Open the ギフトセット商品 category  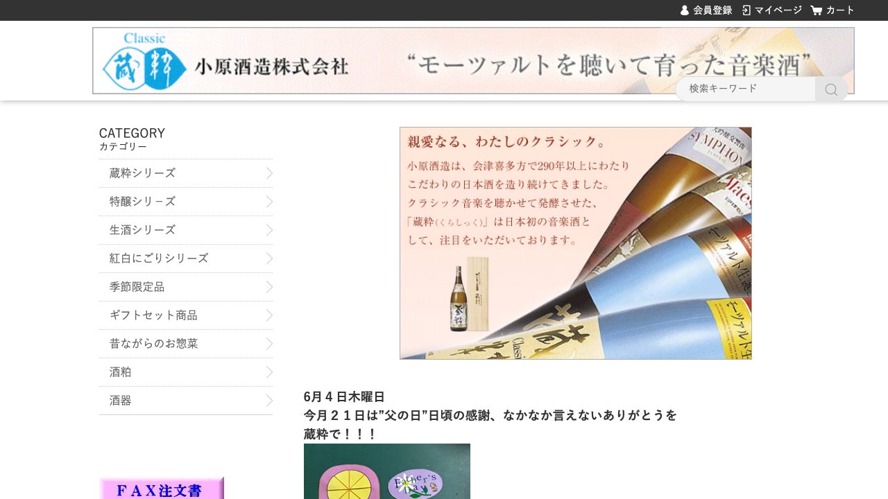[186, 315]
